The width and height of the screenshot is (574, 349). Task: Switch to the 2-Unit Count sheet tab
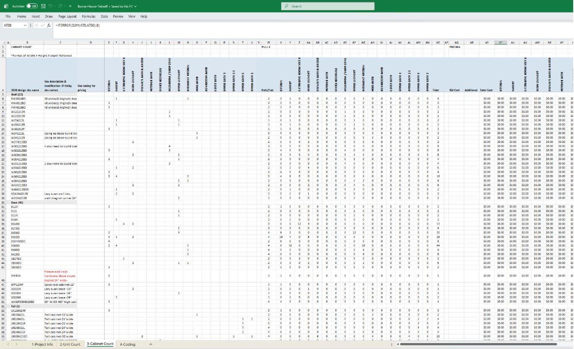pos(70,344)
